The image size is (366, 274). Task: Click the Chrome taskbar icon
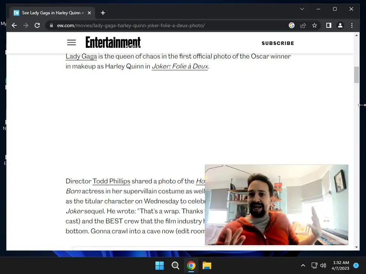coord(191,265)
